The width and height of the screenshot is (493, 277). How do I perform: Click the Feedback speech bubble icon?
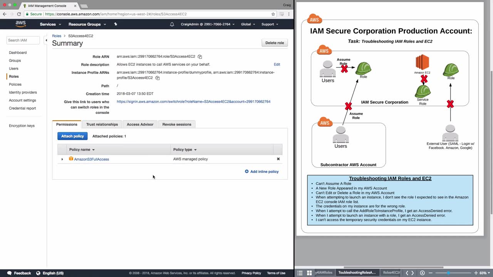[x=9, y=273]
